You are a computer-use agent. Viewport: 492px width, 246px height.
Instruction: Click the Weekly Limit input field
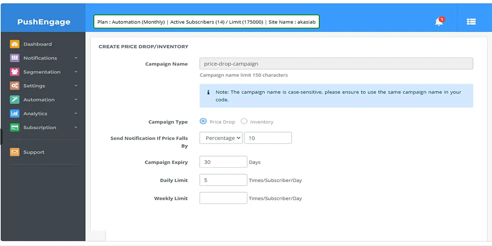(x=223, y=198)
